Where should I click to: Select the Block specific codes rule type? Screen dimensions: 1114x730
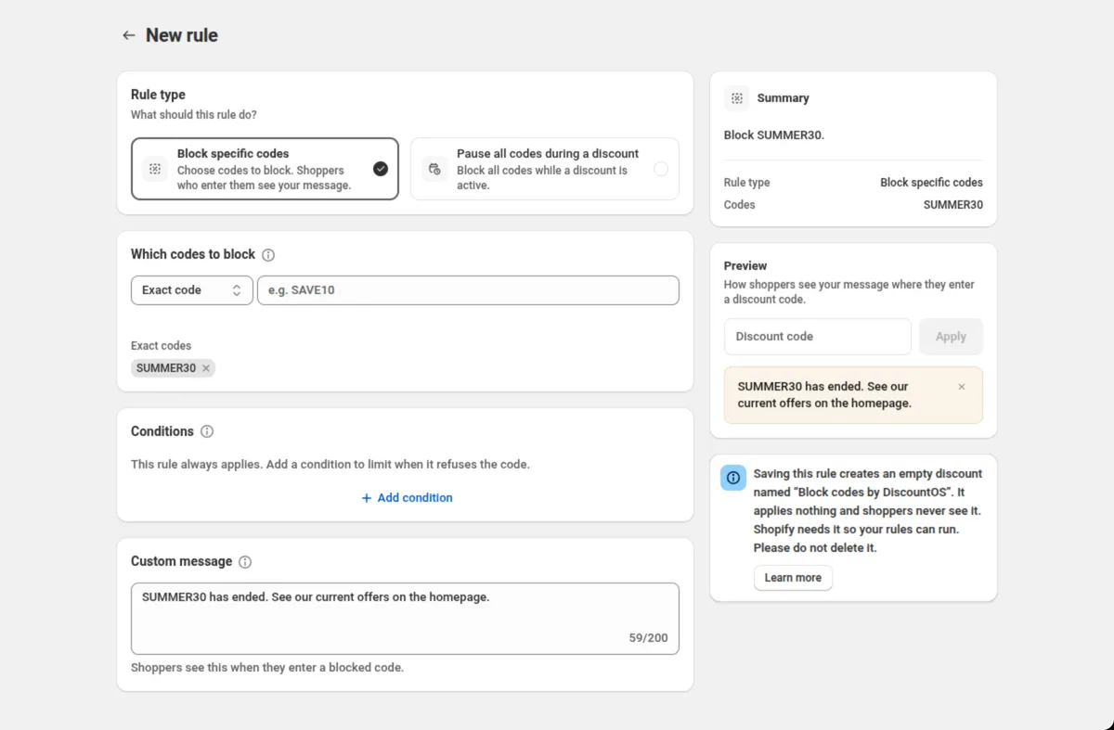(x=265, y=169)
